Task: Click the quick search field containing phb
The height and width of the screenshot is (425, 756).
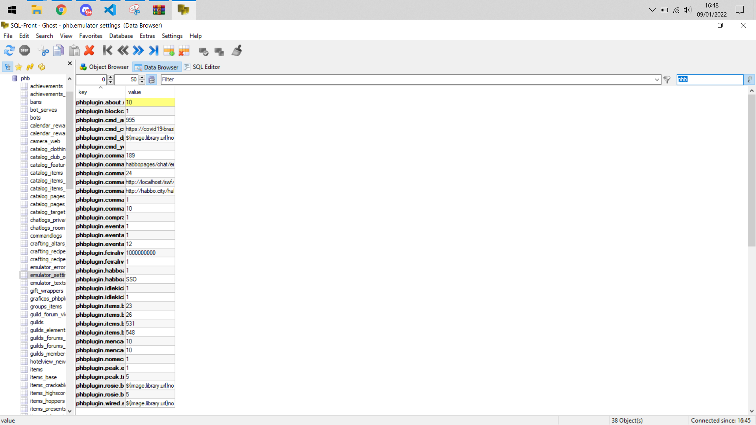Action: (710, 79)
